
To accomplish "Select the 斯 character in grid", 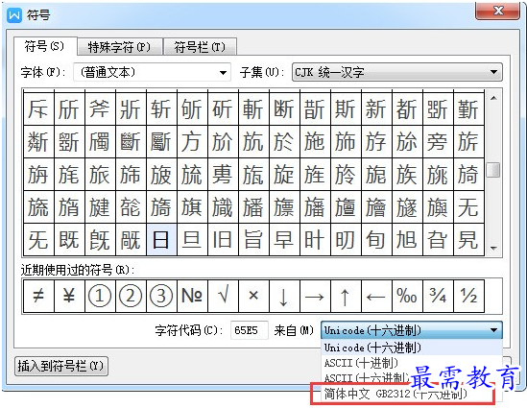I will tap(346, 108).
